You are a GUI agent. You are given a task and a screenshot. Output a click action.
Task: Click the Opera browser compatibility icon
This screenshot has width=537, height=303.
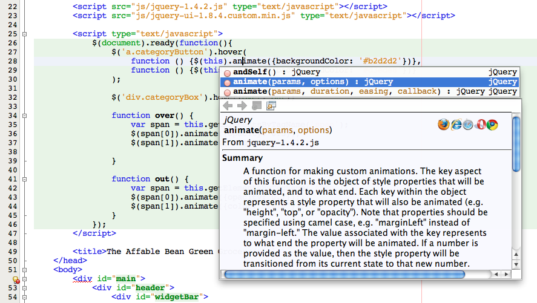(x=480, y=125)
